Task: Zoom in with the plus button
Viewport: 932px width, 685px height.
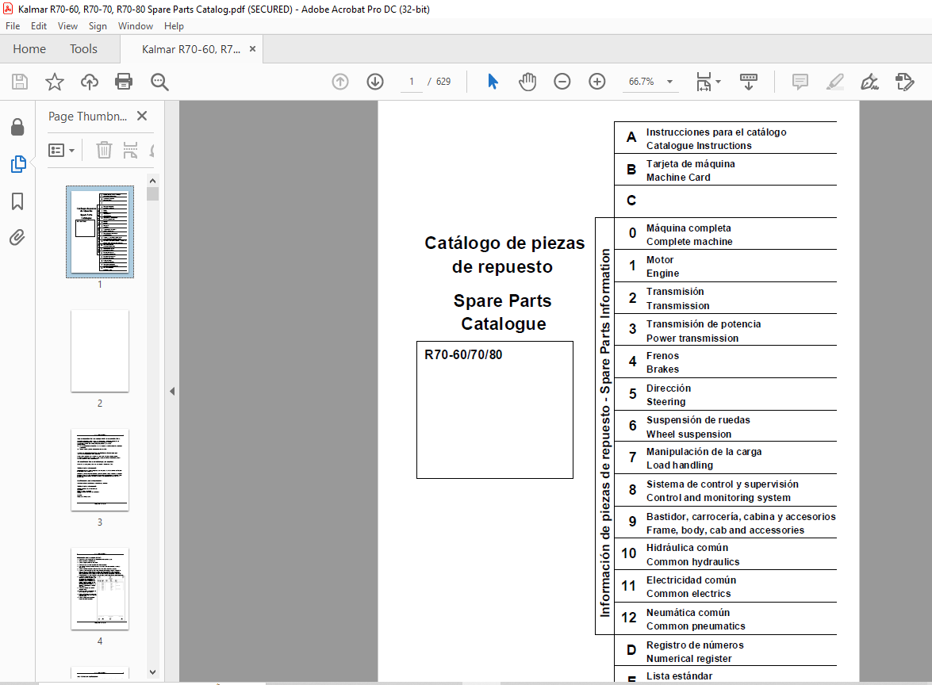Action: tap(596, 82)
